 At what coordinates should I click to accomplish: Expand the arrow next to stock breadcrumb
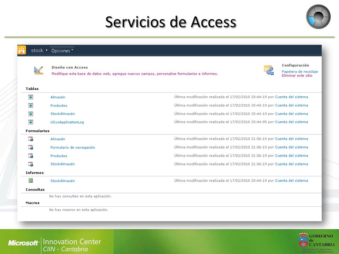point(47,50)
